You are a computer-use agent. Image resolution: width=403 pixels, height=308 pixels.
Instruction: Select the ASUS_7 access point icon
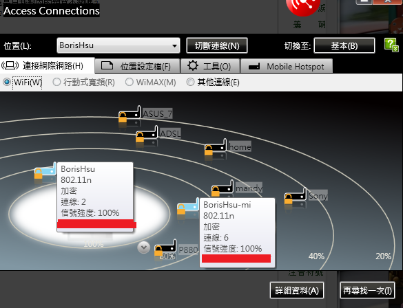(130, 115)
